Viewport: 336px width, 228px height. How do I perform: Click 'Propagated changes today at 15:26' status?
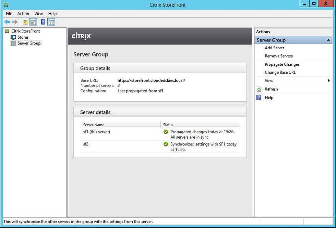(202, 132)
